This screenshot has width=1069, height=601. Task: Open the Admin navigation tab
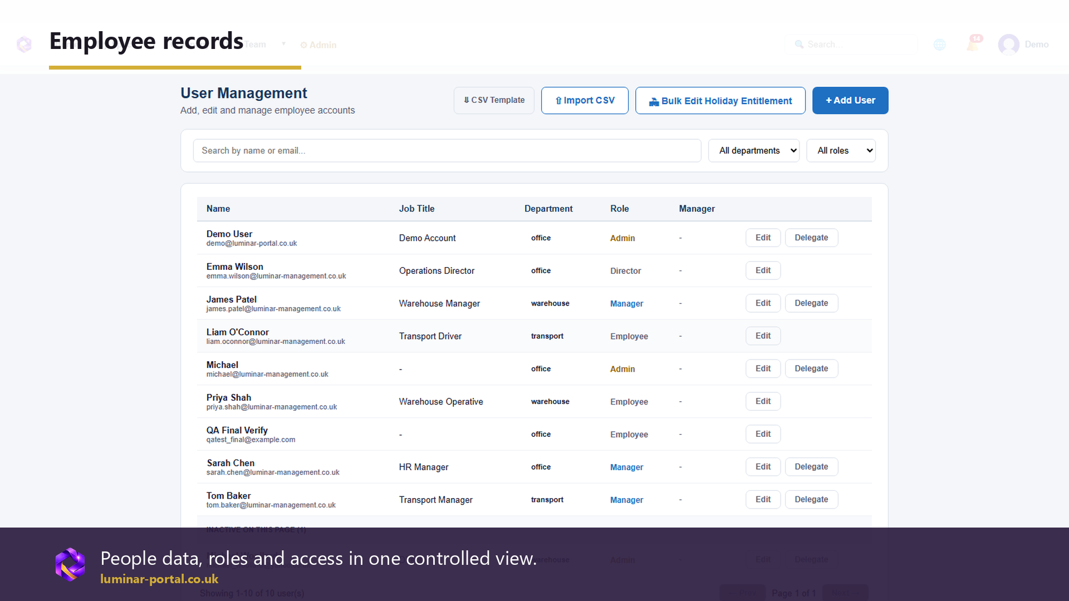(318, 45)
